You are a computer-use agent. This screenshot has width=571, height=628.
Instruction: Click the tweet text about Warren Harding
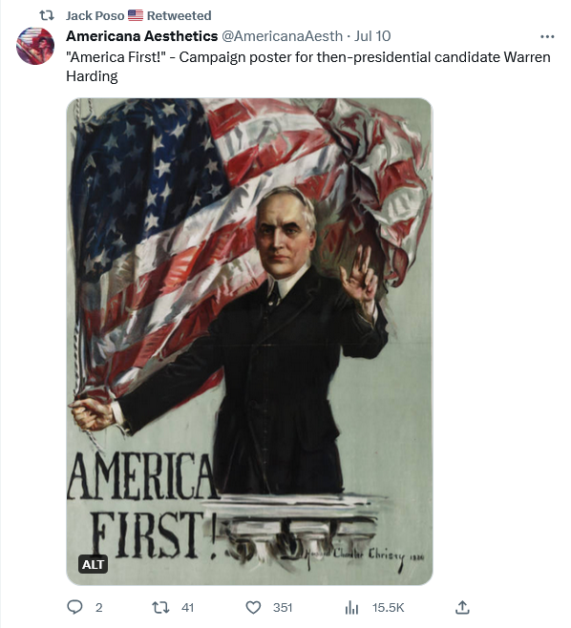click(x=308, y=67)
